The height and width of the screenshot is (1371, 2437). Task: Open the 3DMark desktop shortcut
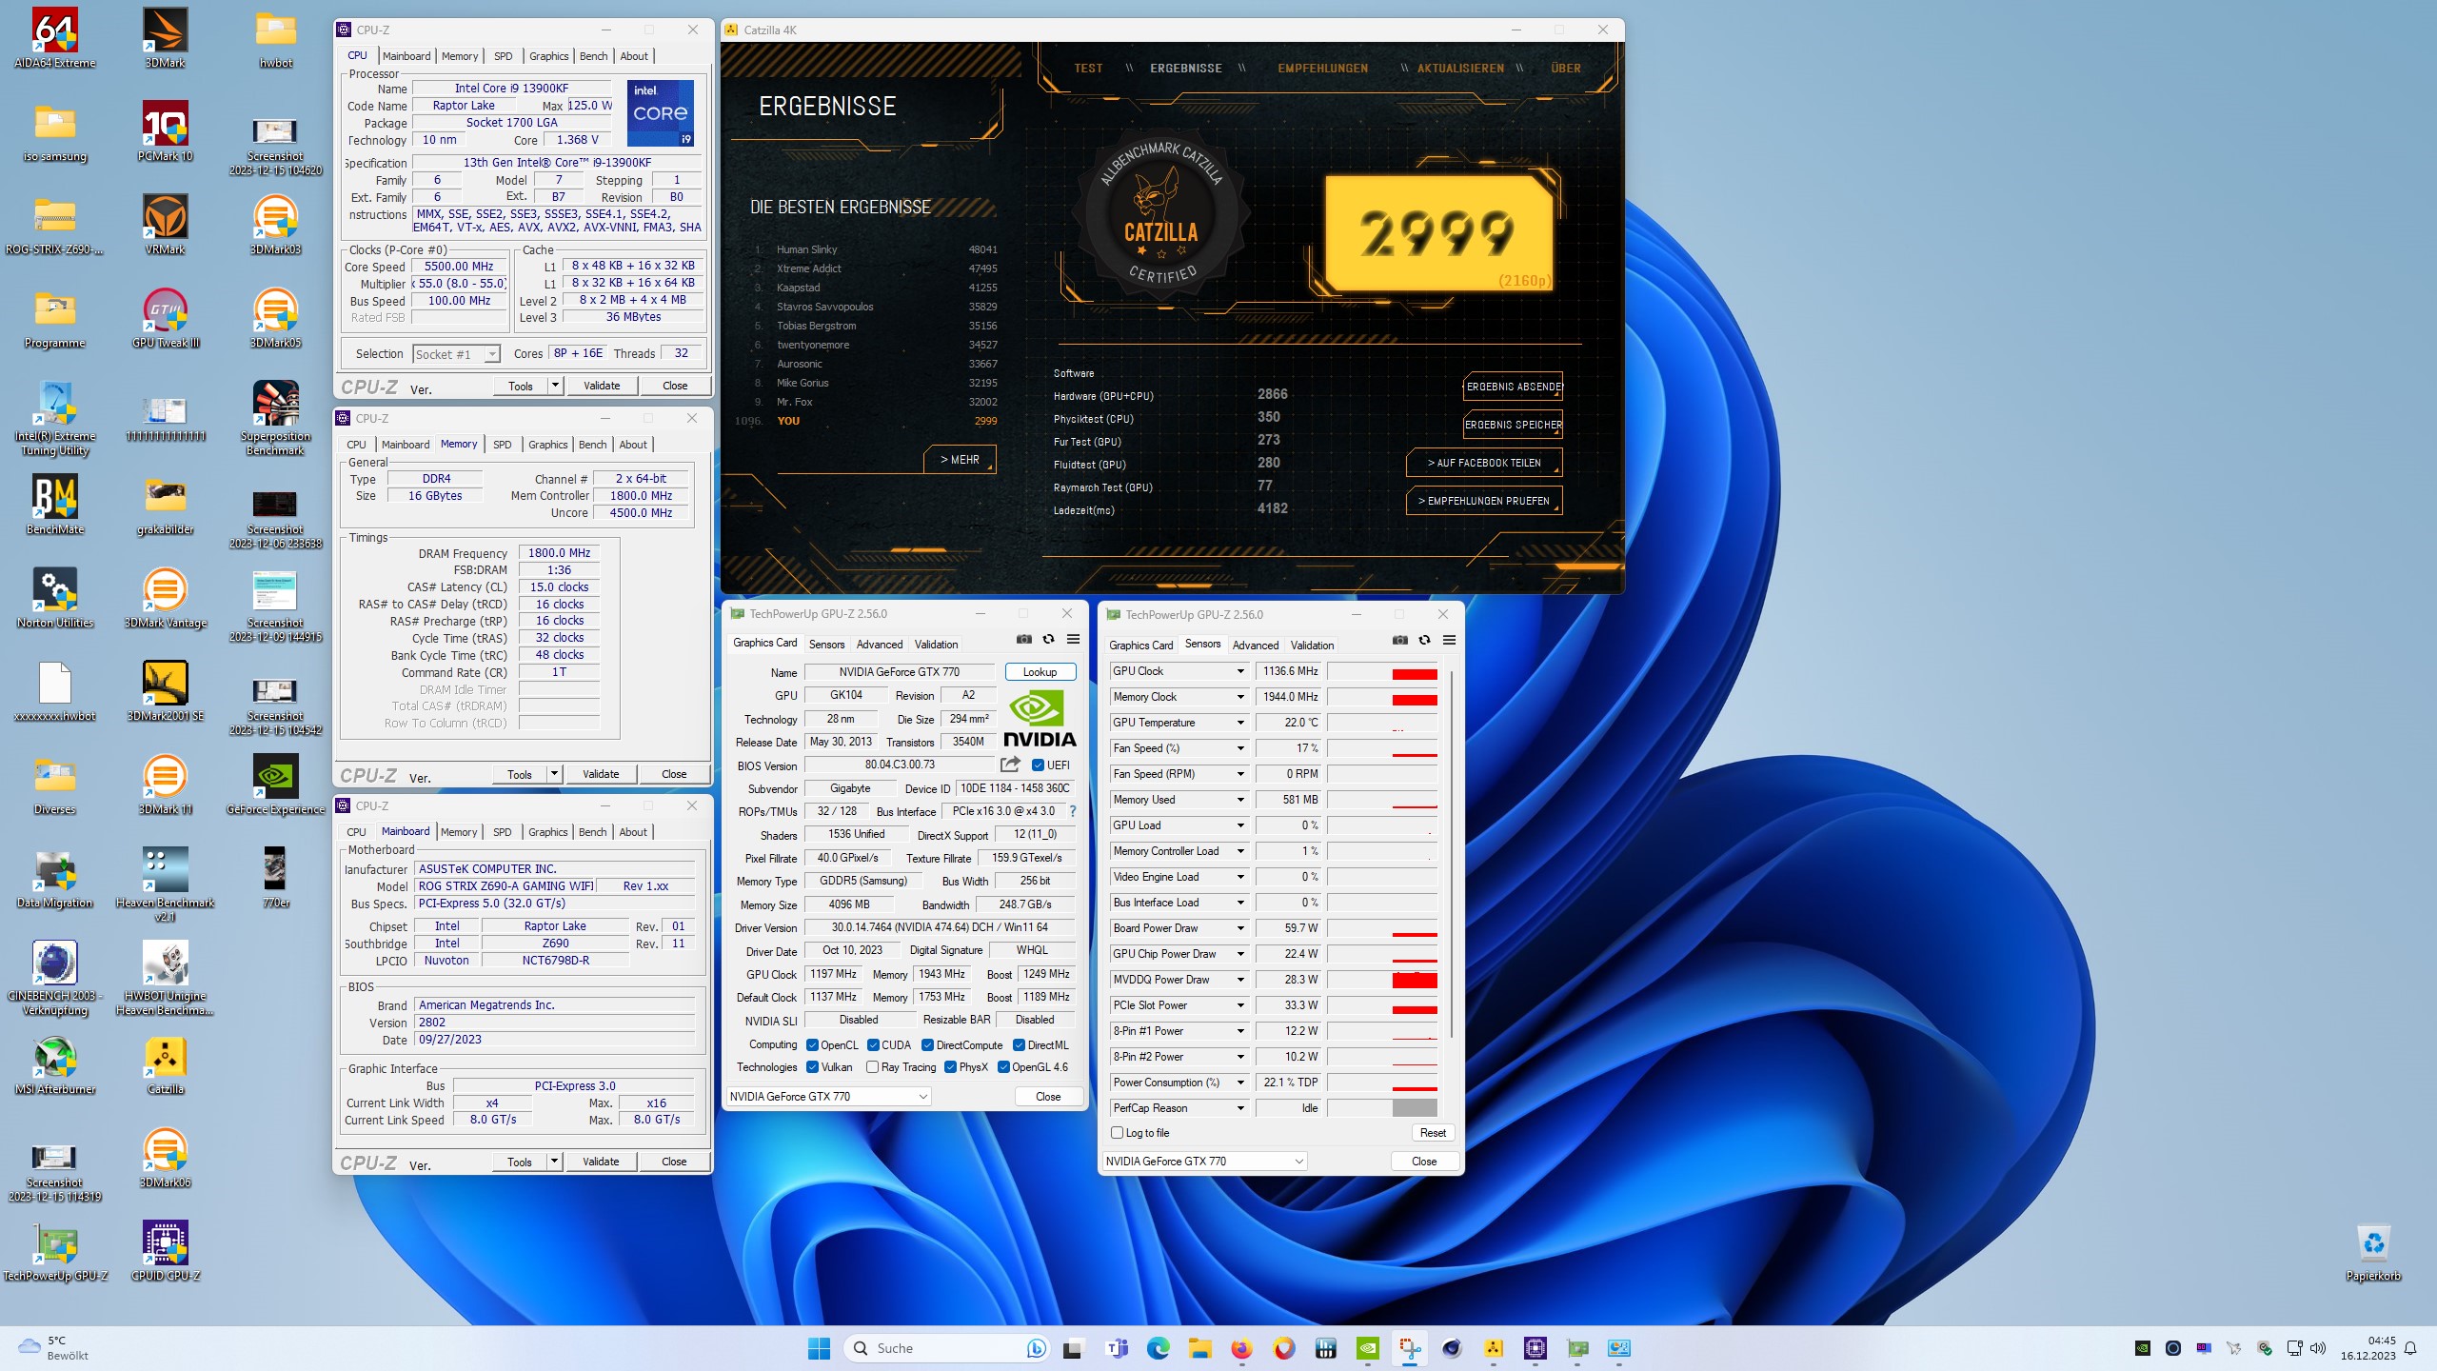coord(165,39)
